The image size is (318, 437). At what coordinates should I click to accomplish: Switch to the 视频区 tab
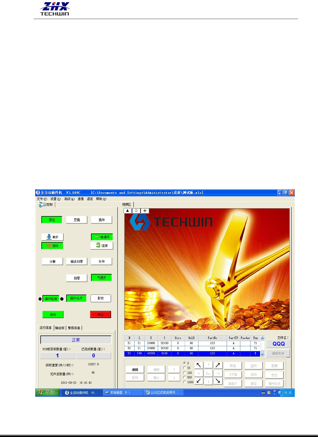[127, 205]
